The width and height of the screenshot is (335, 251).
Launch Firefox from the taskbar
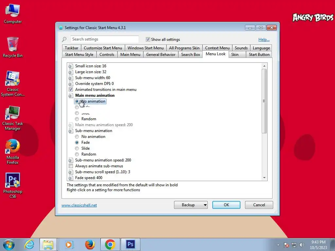point(90,244)
